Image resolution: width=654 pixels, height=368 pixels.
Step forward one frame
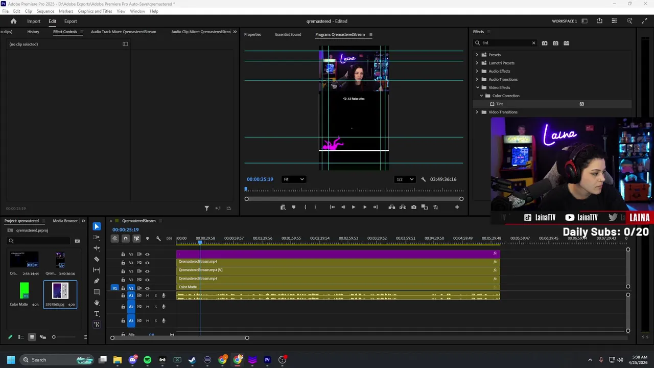tap(364, 207)
